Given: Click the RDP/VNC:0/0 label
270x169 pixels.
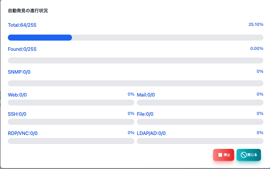Looking at the screenshot, I should 23,133.
